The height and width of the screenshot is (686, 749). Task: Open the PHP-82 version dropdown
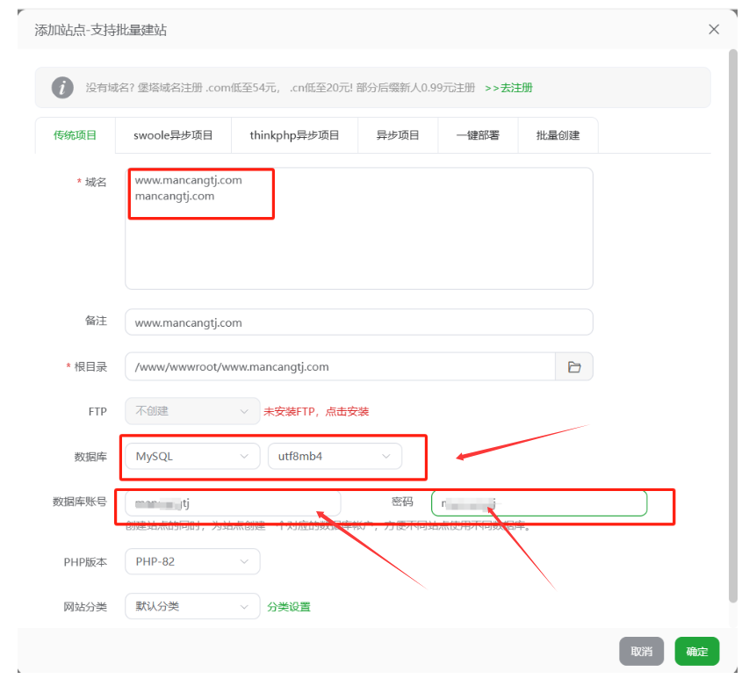pos(192,561)
